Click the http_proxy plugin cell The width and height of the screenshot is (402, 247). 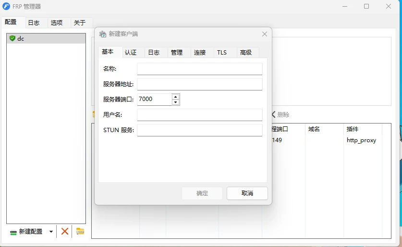pyautogui.click(x=361, y=140)
